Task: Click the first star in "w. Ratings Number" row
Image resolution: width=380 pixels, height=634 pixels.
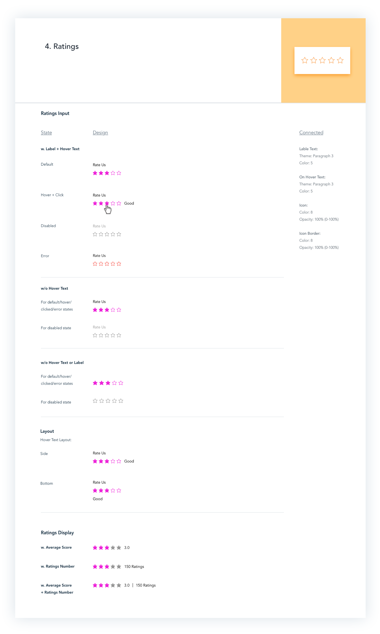Action: [95, 567]
